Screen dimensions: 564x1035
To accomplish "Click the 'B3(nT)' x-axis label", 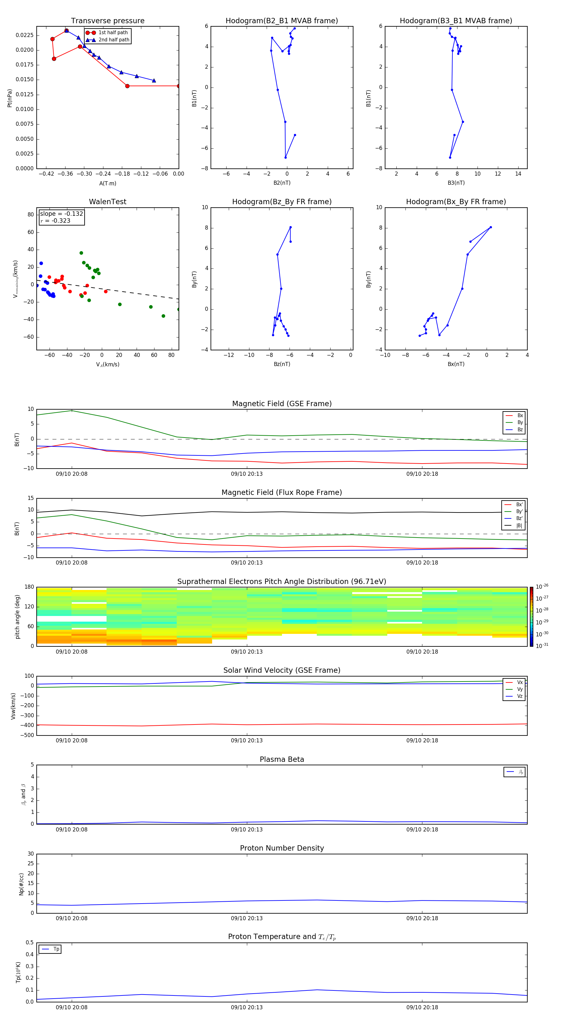I will point(456,183).
